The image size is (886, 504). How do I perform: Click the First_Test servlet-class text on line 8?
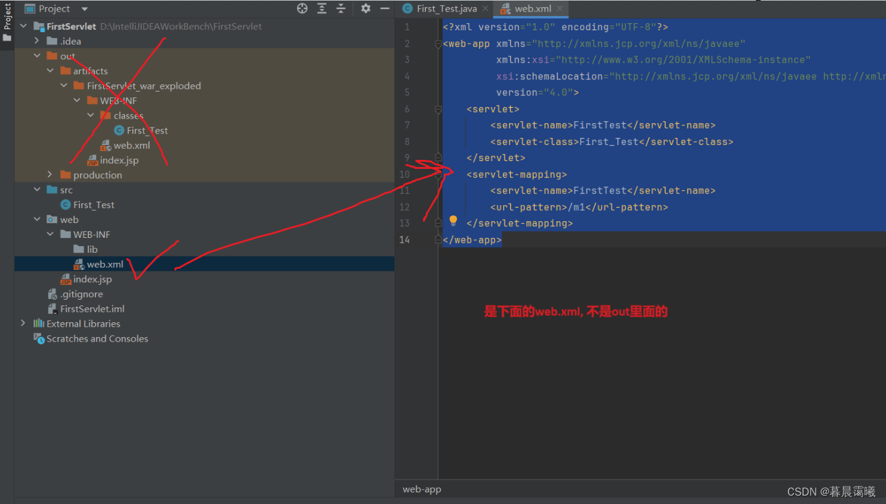609,142
